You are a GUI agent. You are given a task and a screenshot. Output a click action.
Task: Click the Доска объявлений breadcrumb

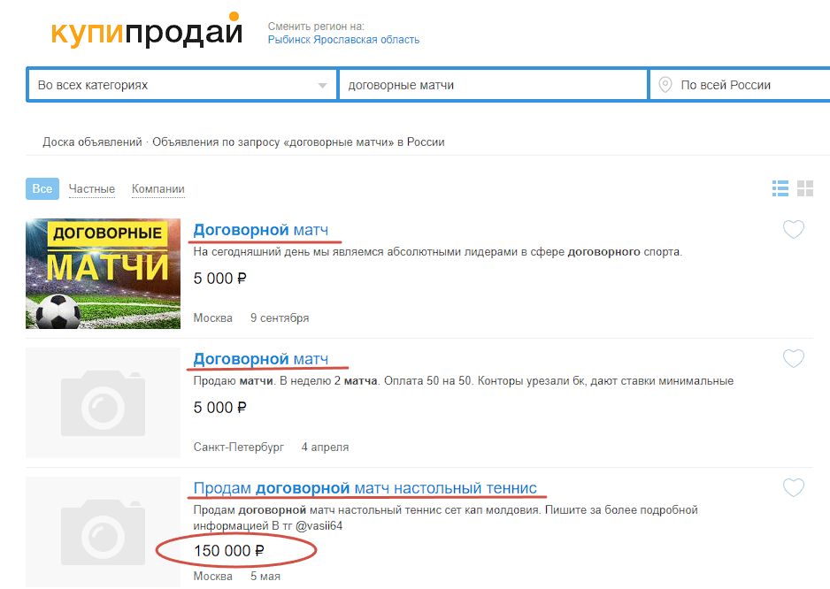click(92, 142)
